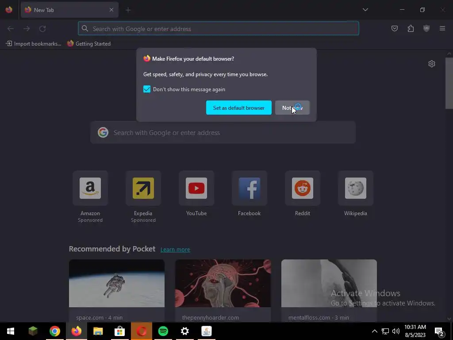Open the Windows Start menu
Screen dimensions: 453x340
tap(11, 331)
